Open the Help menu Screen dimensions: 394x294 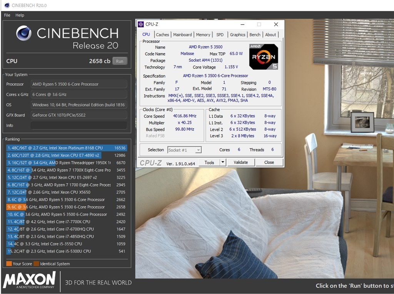click(x=20, y=15)
